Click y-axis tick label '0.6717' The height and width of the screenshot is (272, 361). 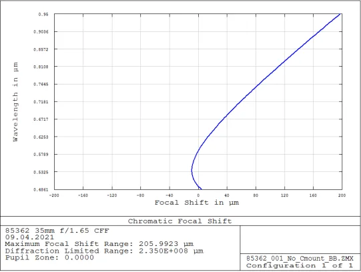(41, 119)
